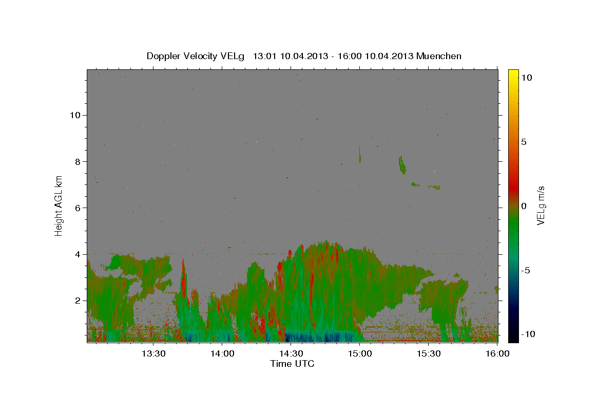
Task: Click the colorbar tick label 5
Action: 524,142
